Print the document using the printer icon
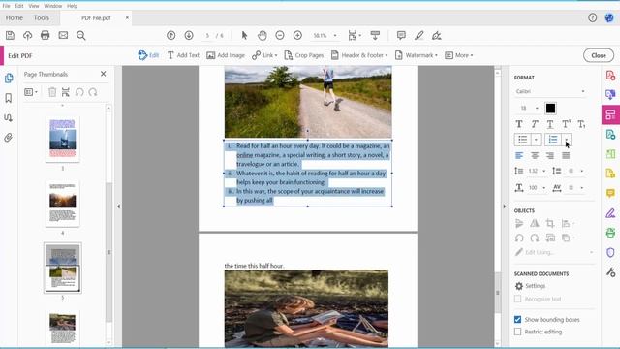The image size is (620, 349). click(x=46, y=35)
